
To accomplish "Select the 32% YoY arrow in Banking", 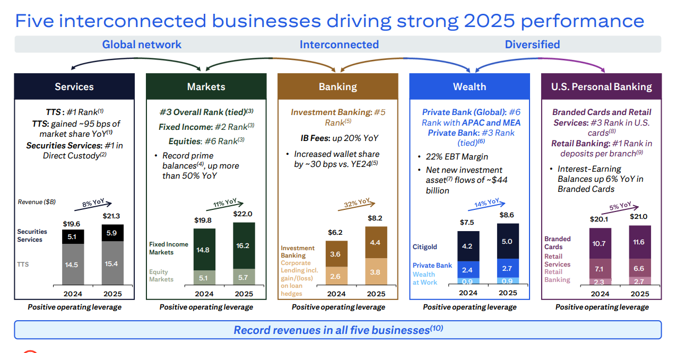I will (357, 204).
